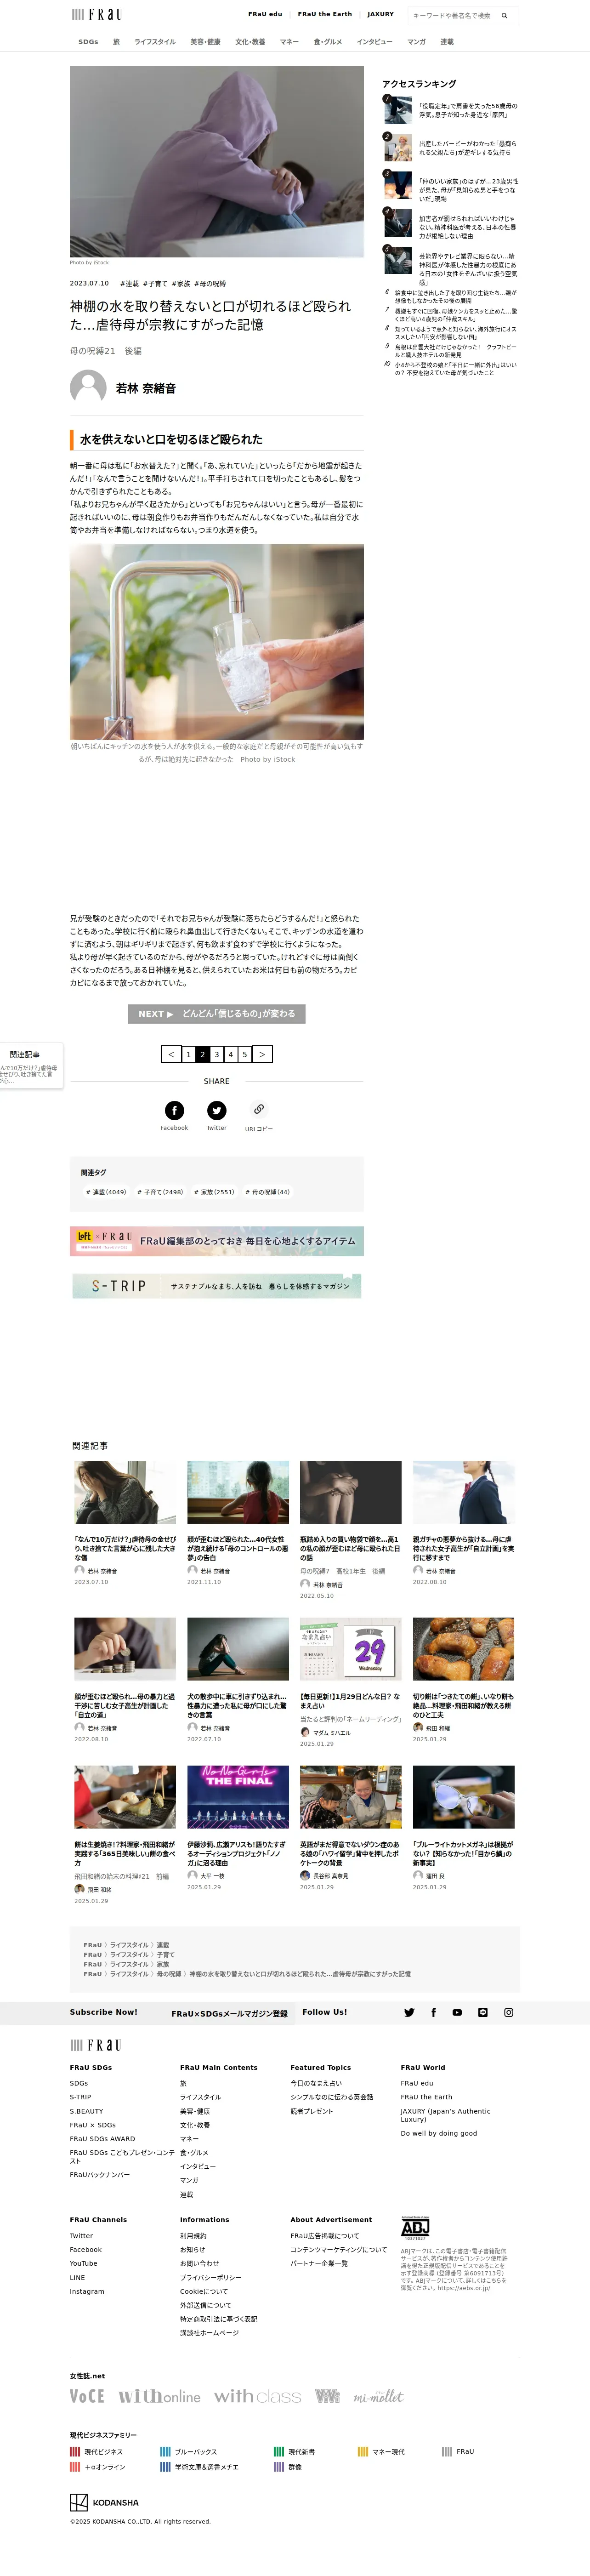Open rank 1 access ranking thumbnail

point(398,109)
